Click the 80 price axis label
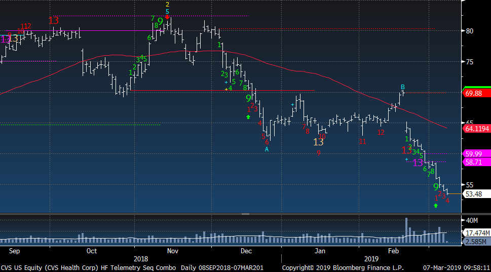Screen dimensions: 491x272 pos(469,31)
